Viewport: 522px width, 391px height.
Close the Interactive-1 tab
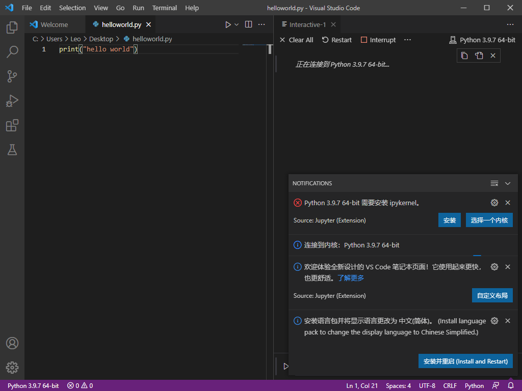[x=333, y=24]
